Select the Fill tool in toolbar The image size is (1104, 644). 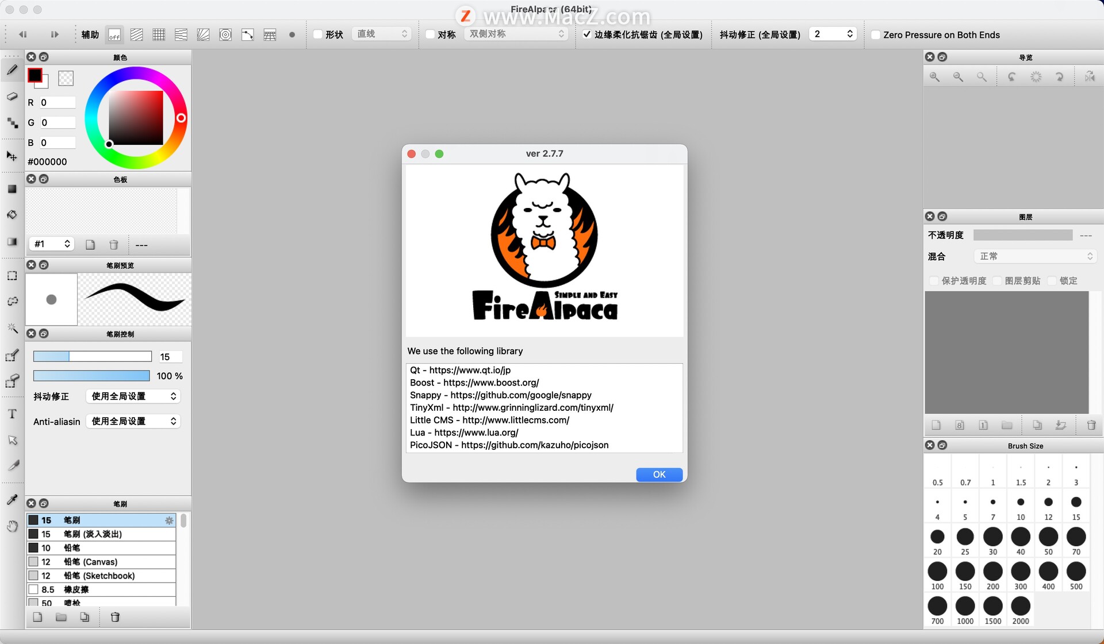click(11, 214)
